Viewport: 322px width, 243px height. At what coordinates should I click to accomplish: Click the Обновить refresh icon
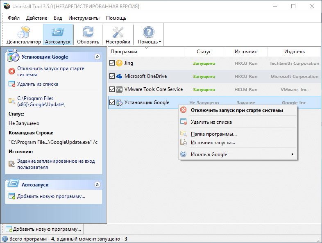(x=88, y=32)
